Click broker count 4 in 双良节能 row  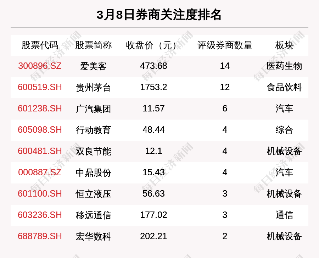225,151
